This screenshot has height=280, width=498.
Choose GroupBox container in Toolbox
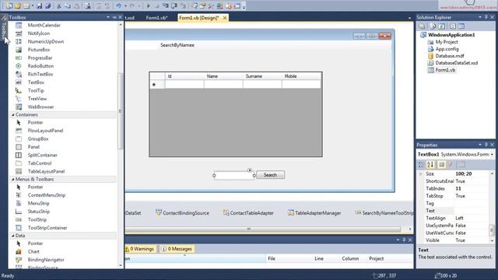coord(38,138)
